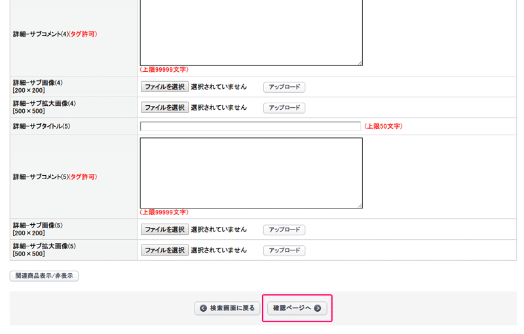Upload the 詳細-サブ画像(5) file
Viewport: 524px width, 334px height.
pos(284,230)
